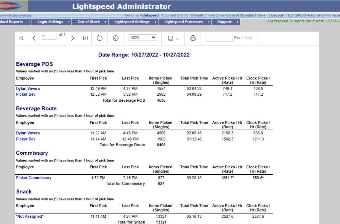Click total pick time 05:16:13
Image resolution: width=340 pixels, height=224 pixels.
[194, 216]
